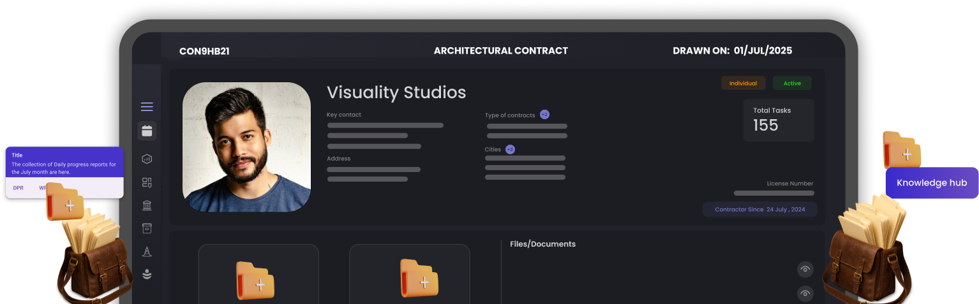Image resolution: width=979 pixels, height=304 pixels.
Task: Click the ARCHITECTURAL CONTRACT title
Action: (501, 51)
